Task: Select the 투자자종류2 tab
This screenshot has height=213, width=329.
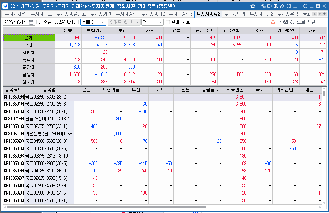Action: tap(208, 14)
